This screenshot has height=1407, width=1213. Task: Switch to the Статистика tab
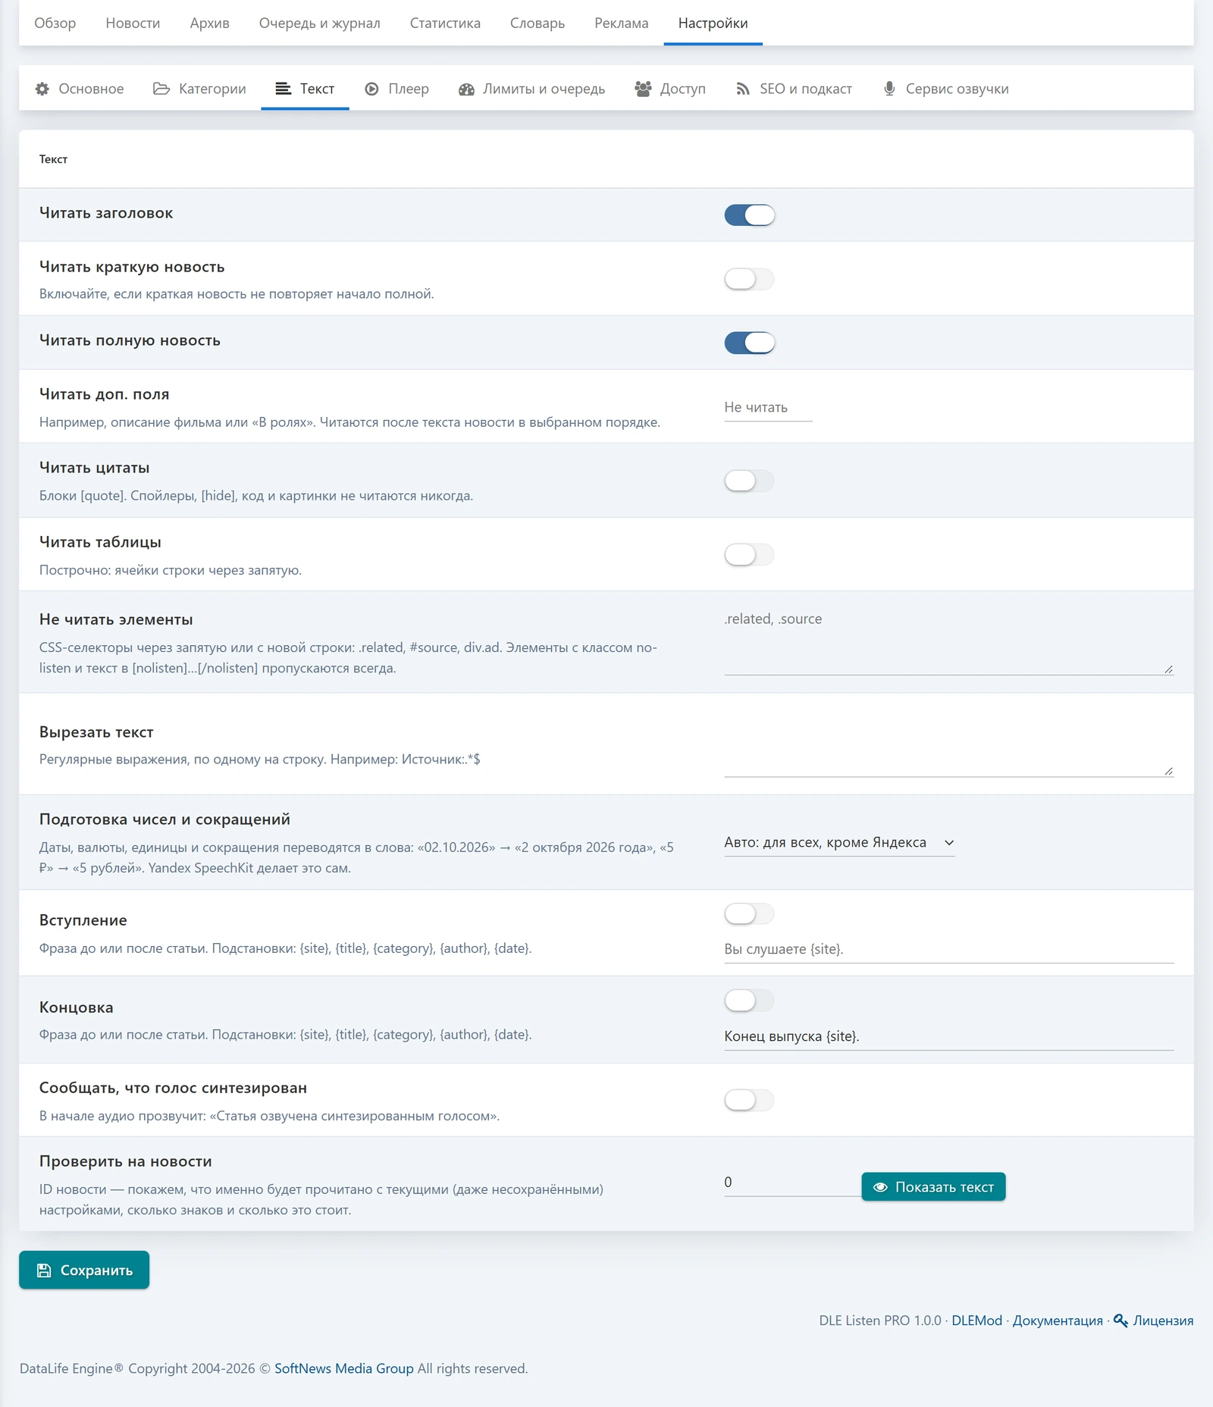pyautogui.click(x=445, y=23)
